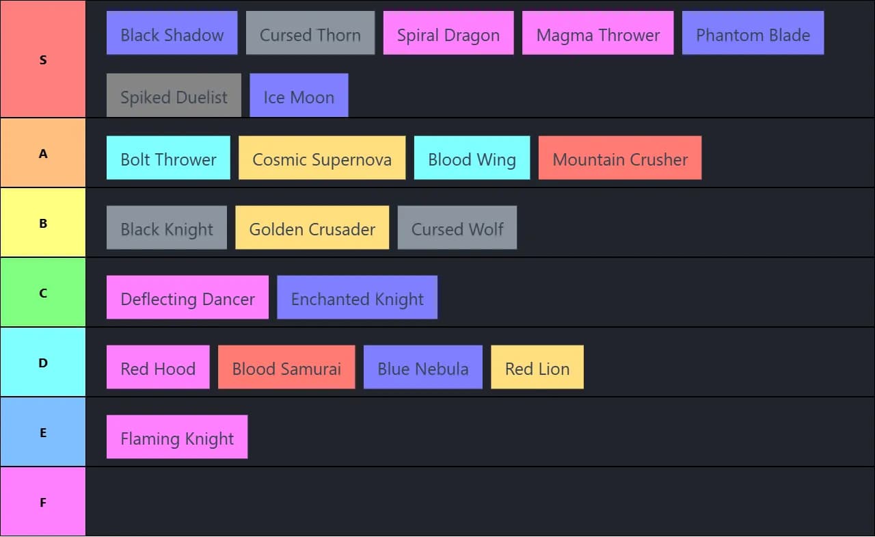Pick the Phantom Blade tile
The height and width of the screenshot is (537, 875).
753,33
